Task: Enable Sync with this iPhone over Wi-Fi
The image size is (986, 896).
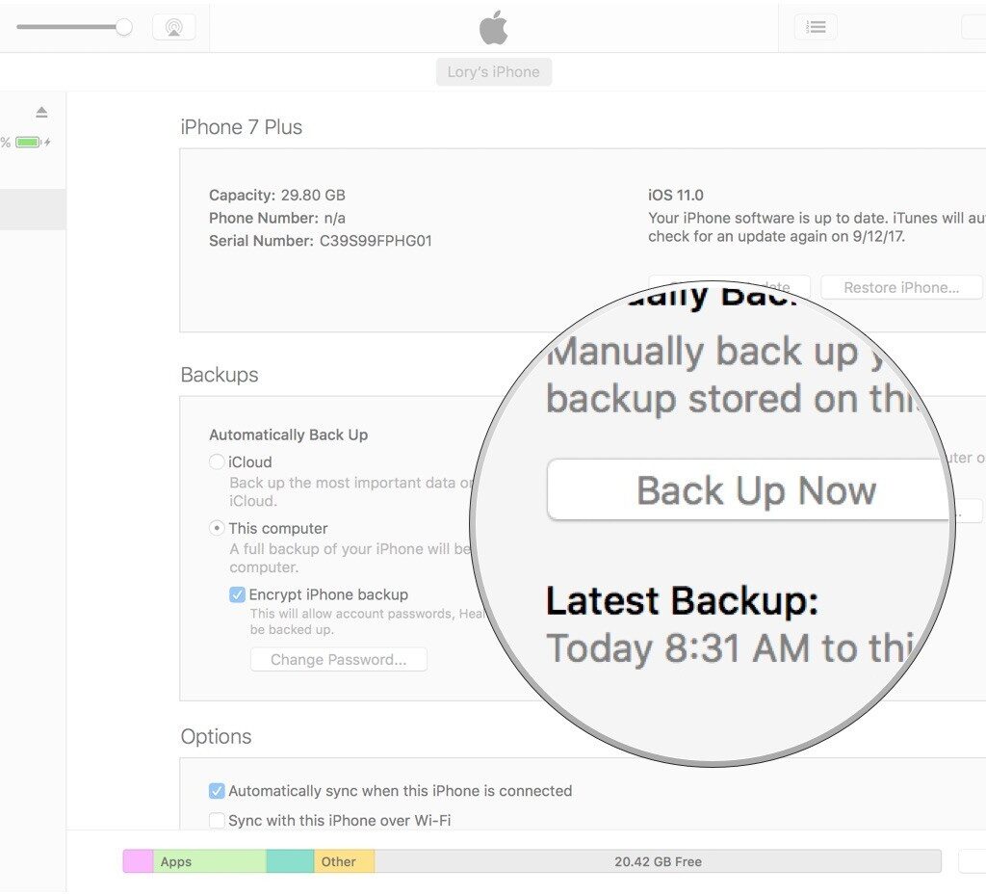Action: [218, 821]
